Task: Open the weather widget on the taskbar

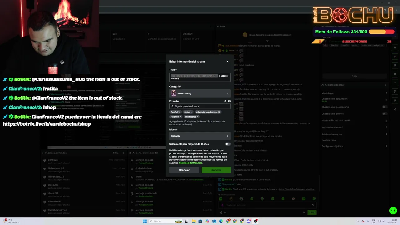Action: tap(11, 221)
